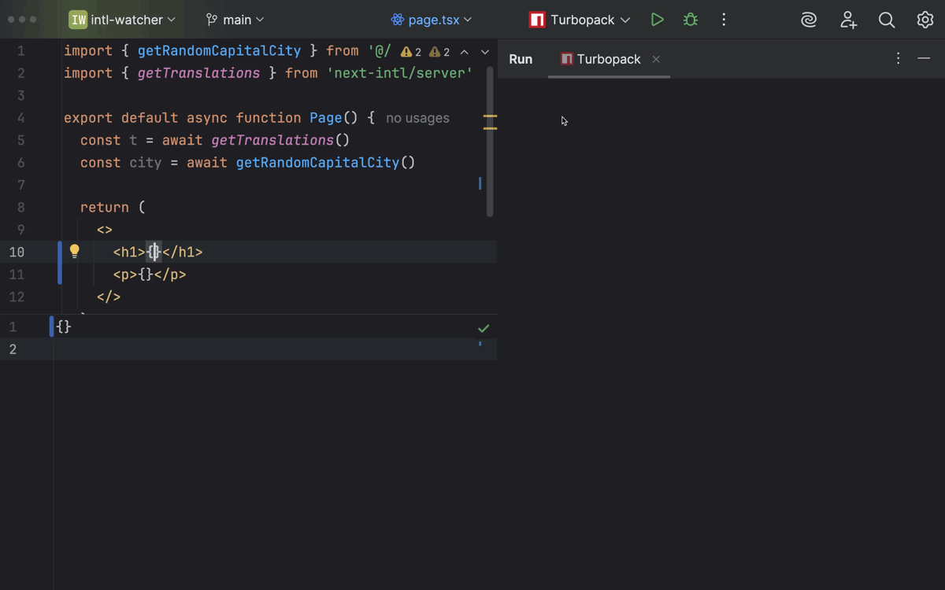The height and width of the screenshot is (590, 945).
Task: Click the first warning indicator in the editor
Action: pos(411,52)
